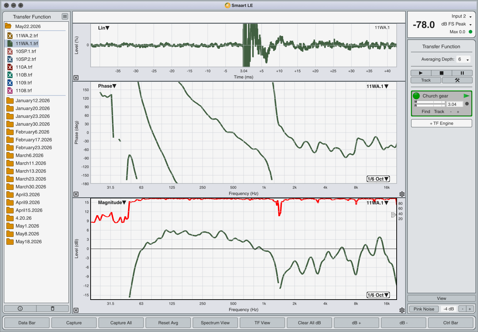Open the Transfer Function panel hamburger menu
This screenshot has height=332, width=478.
point(65,16)
